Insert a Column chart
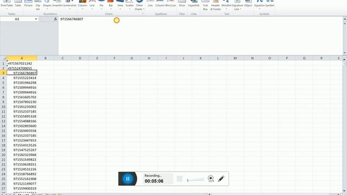Screen dimensions: 347x195 coord(82,5)
